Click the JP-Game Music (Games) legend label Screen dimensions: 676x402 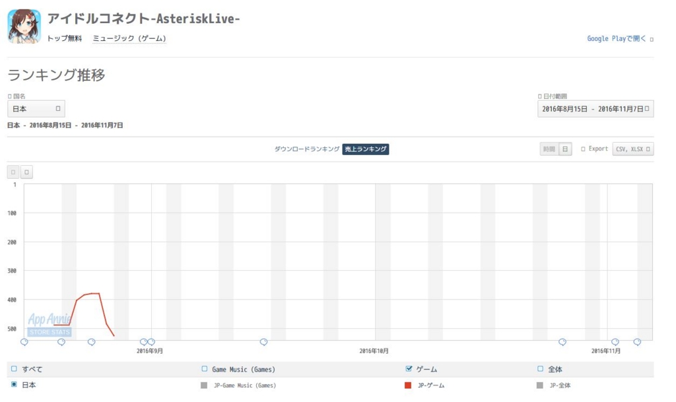click(x=245, y=385)
